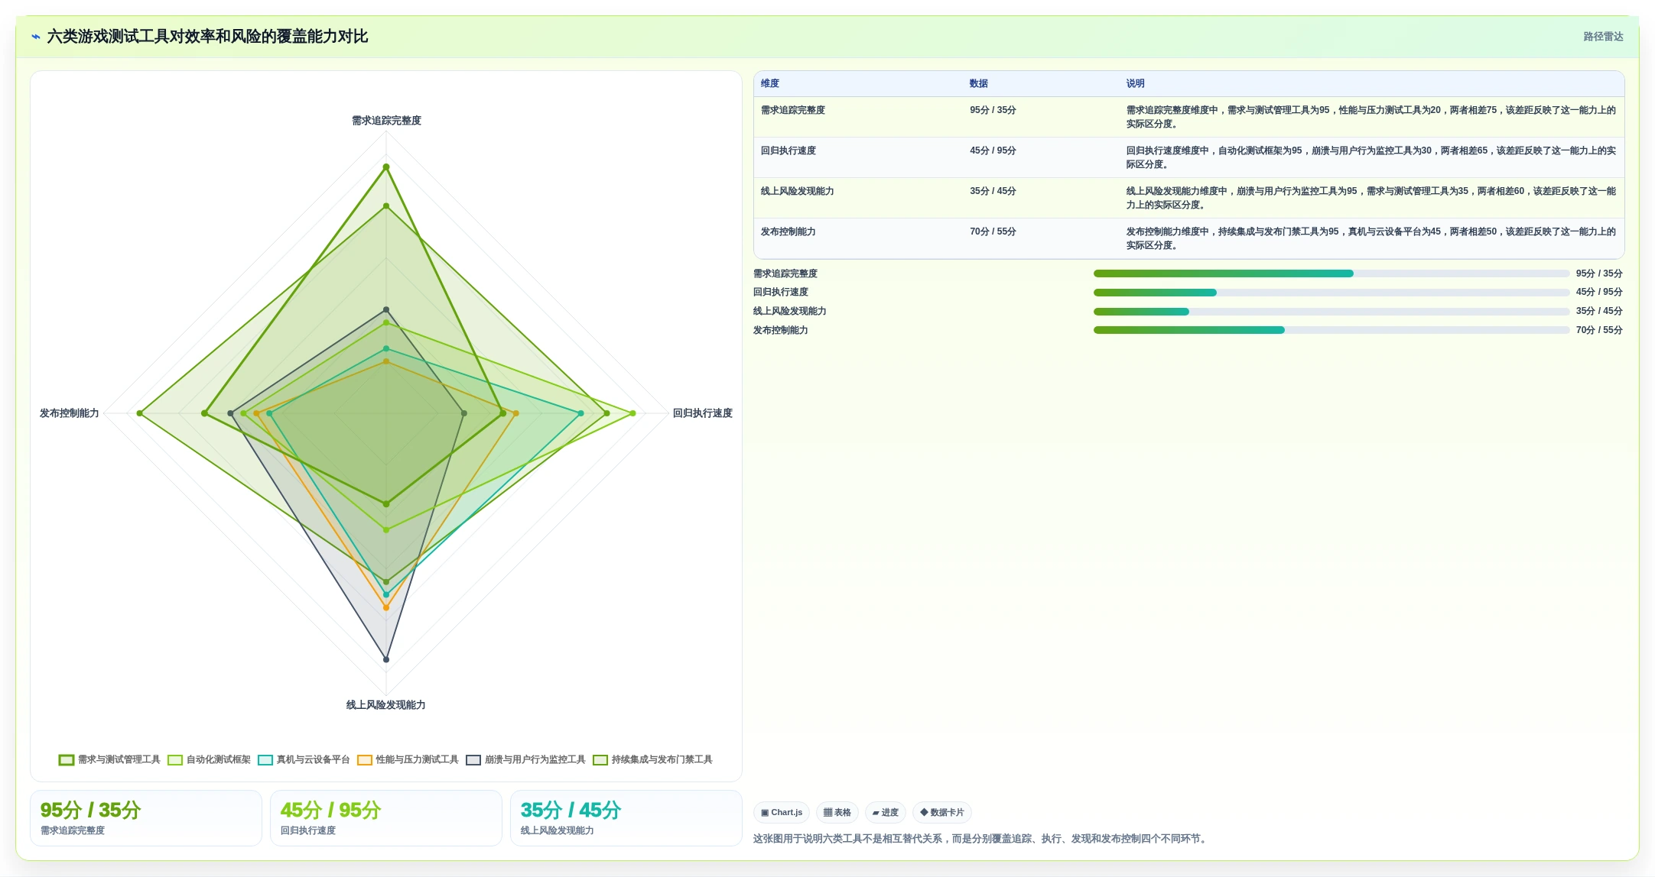Image resolution: width=1655 pixels, height=877 pixels.
Task: Click the 需求追踪完整度 progress bar
Action: click(x=1331, y=273)
